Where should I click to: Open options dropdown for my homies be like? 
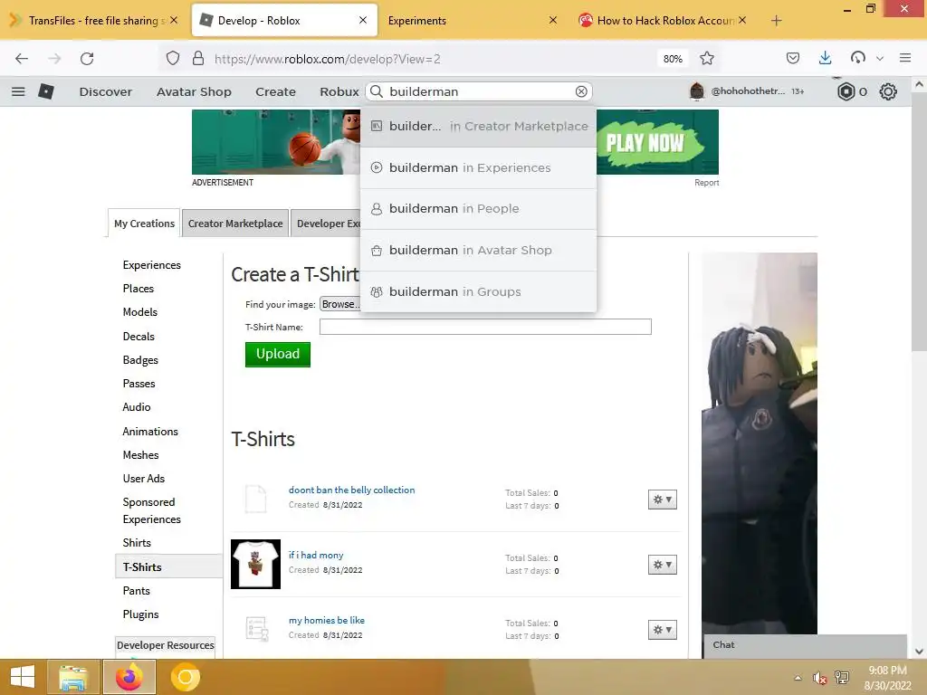point(662,630)
